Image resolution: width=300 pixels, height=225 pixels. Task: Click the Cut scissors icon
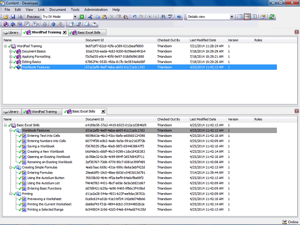90,17
